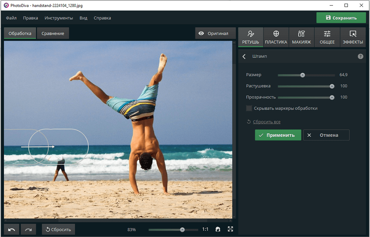Open the Файл menu

11,18
